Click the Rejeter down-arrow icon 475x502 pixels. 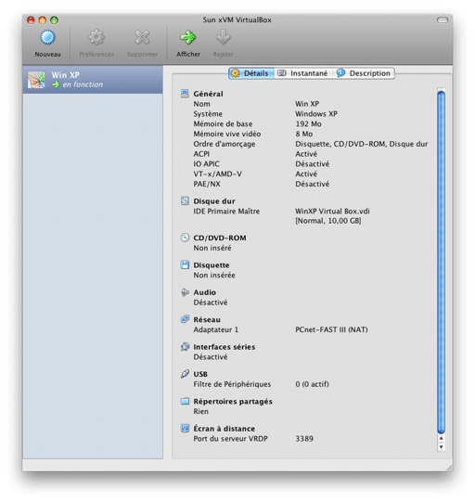(223, 37)
